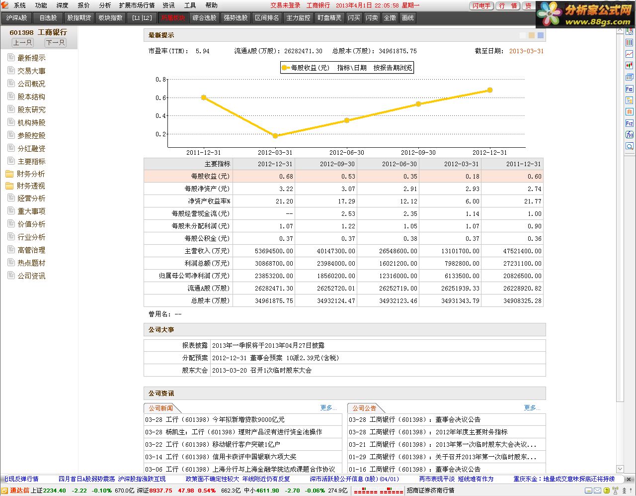The width and height of the screenshot is (636, 496).
Task: Open the 扩展市场行情 menu
Action: click(137, 5)
